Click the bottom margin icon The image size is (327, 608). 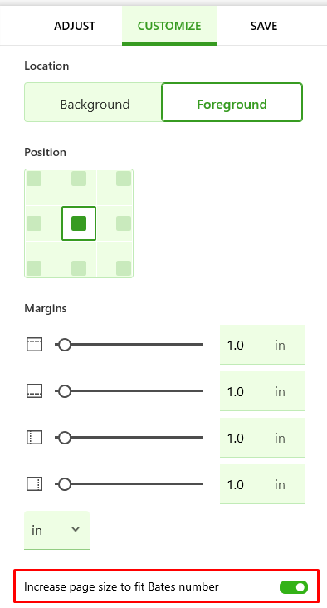coord(35,391)
